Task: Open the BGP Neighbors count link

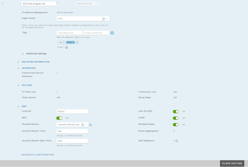Action: click(x=174, y=141)
